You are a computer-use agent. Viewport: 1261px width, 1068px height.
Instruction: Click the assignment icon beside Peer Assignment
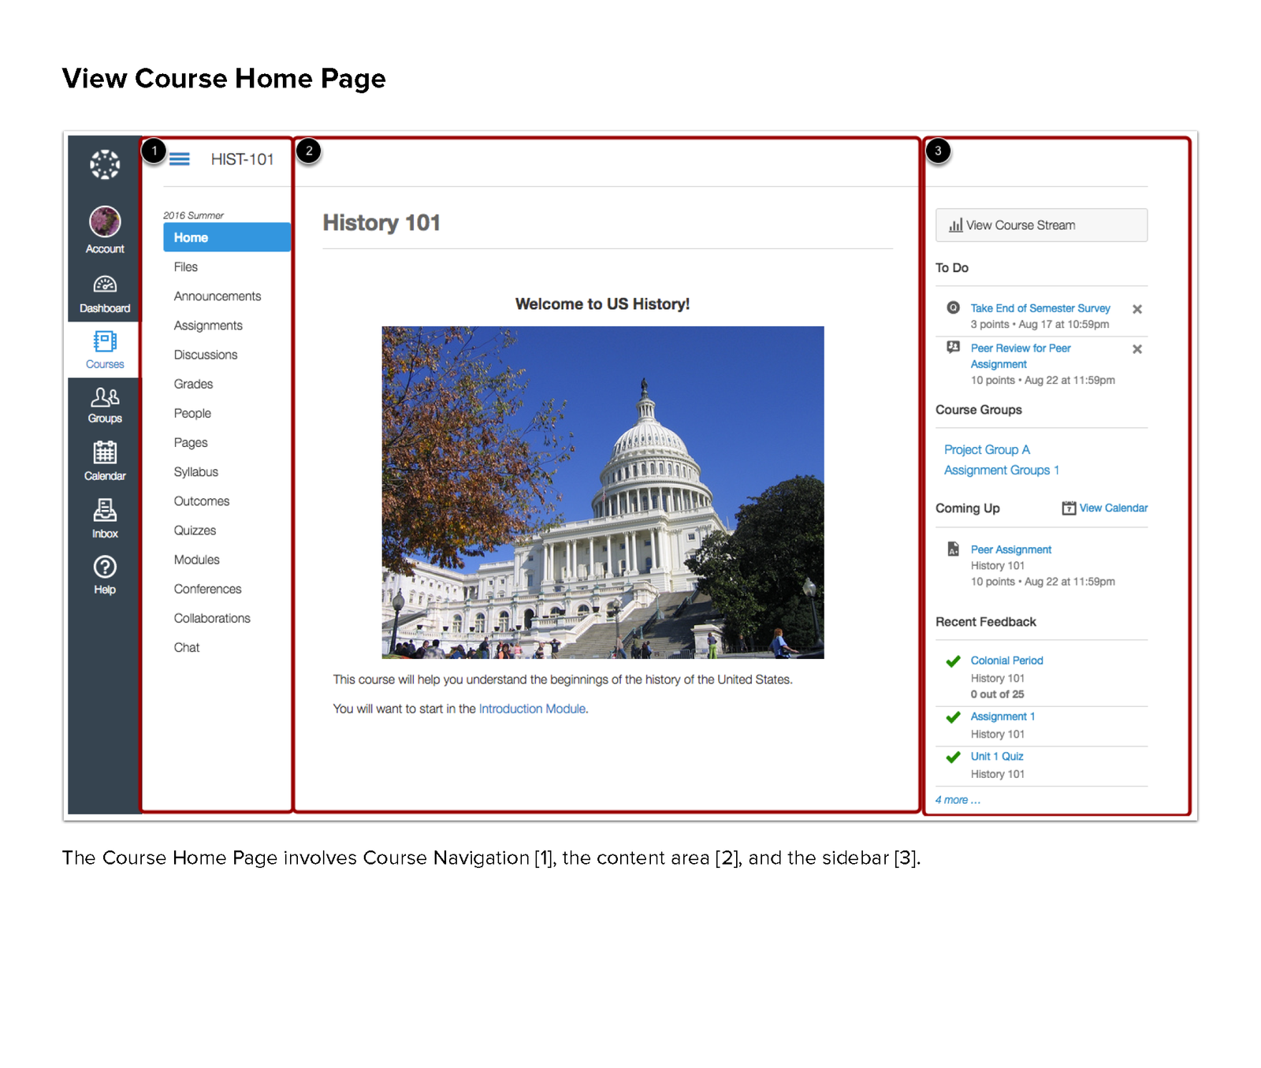[954, 549]
